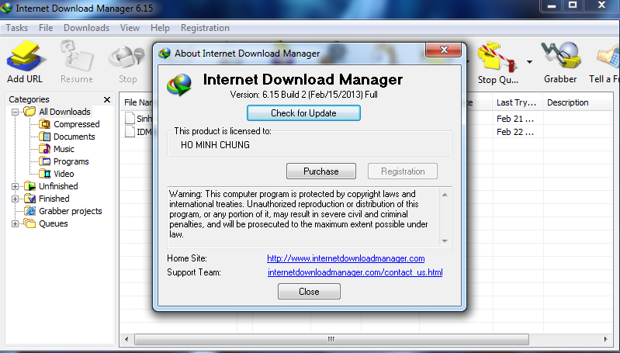Click the Resume toolbar icon
The height and width of the screenshot is (353, 620).
(77, 56)
